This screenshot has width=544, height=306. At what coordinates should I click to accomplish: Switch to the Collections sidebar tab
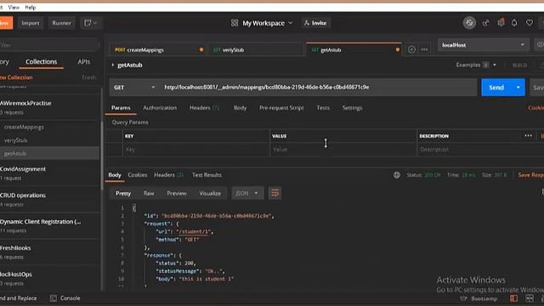(42, 62)
